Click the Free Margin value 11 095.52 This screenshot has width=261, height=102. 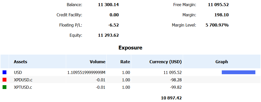click(218, 5)
